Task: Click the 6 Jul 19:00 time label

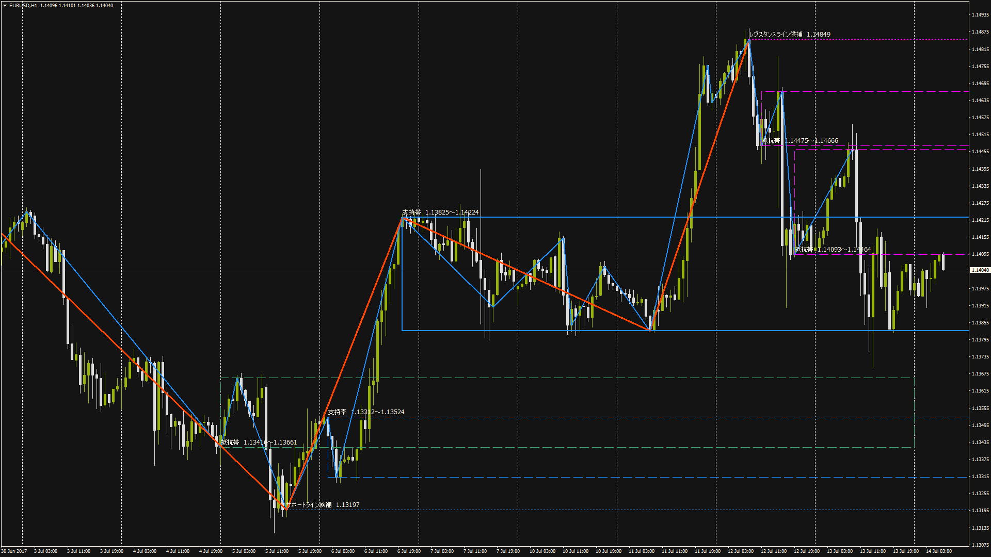Action: pyautogui.click(x=409, y=551)
